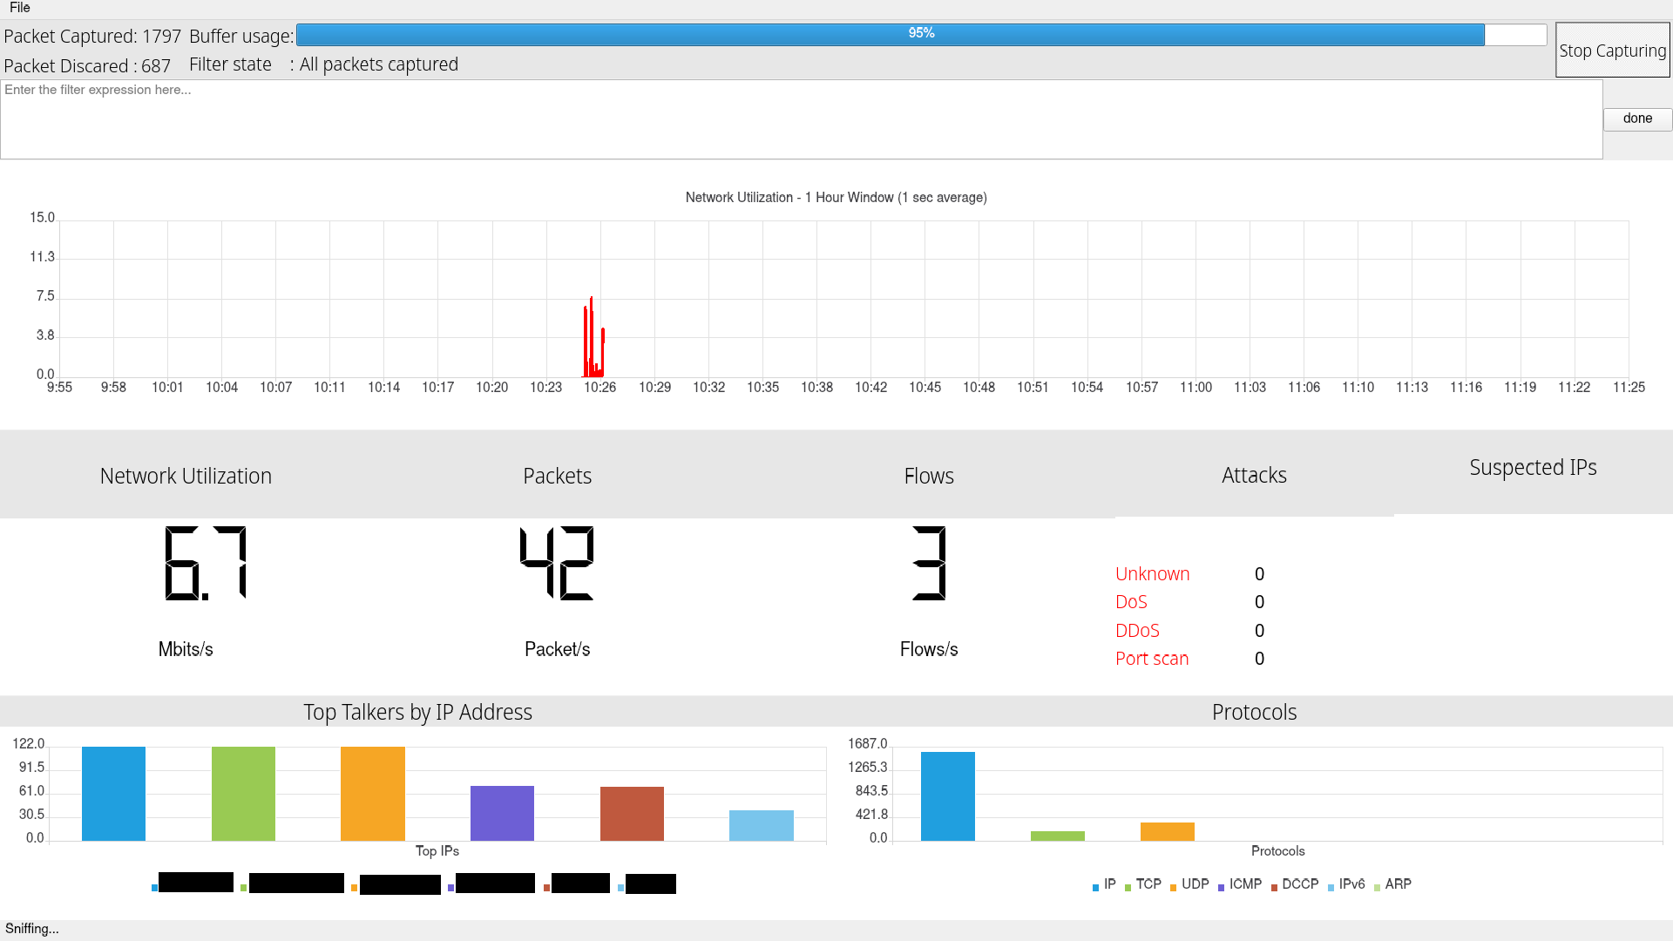
Task: Click the 42 Packet/s digital readout
Action: 557,563
